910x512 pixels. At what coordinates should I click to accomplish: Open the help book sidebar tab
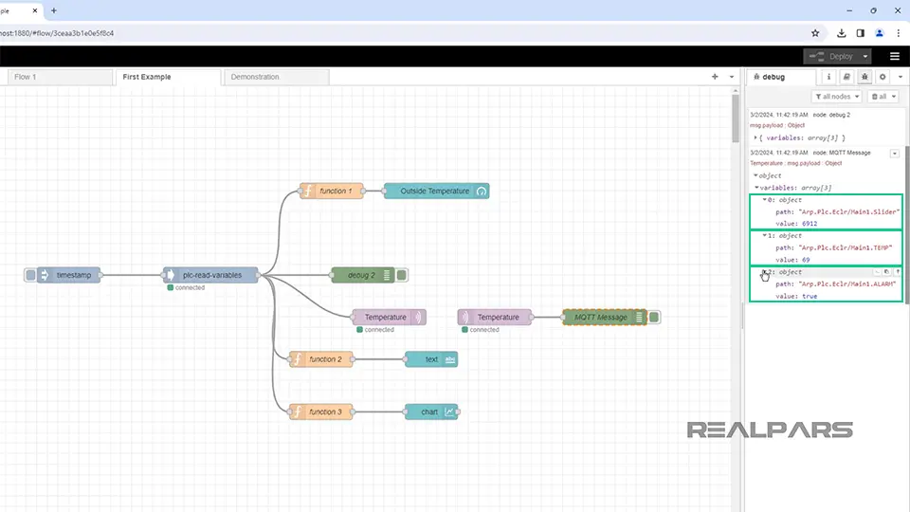coord(846,77)
